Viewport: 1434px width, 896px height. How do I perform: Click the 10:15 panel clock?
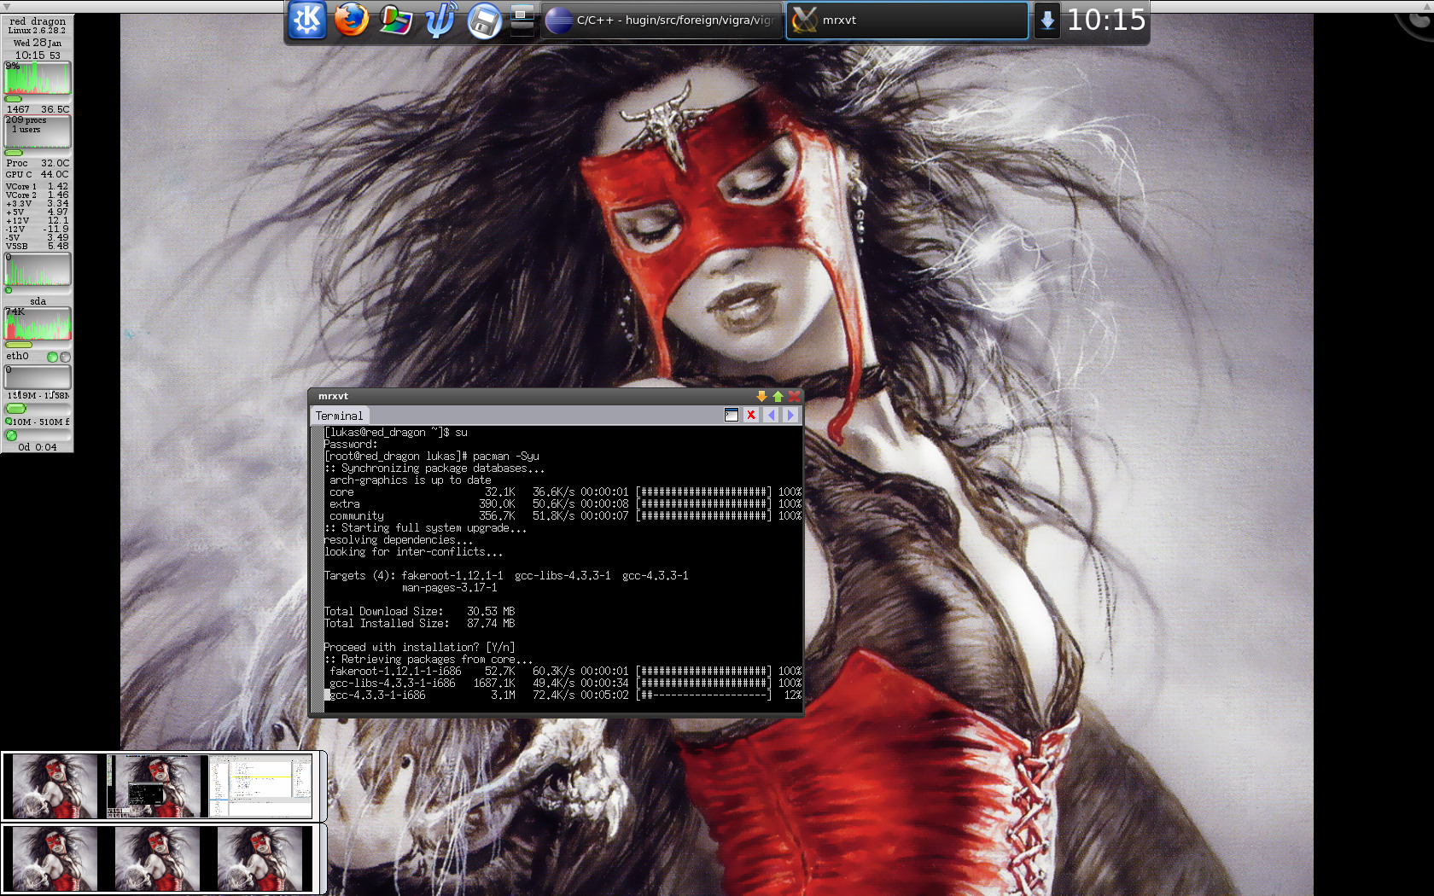[x=1106, y=20]
